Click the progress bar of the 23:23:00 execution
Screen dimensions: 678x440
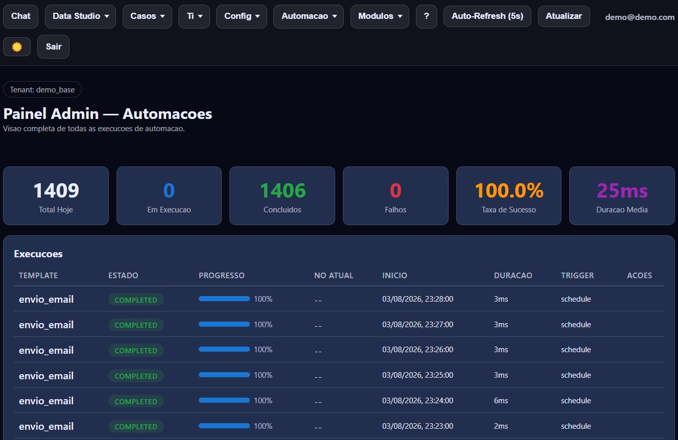[x=224, y=426]
